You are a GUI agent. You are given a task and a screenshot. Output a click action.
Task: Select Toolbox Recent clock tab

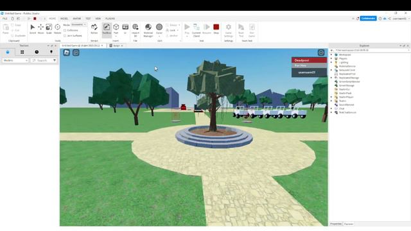click(37, 52)
